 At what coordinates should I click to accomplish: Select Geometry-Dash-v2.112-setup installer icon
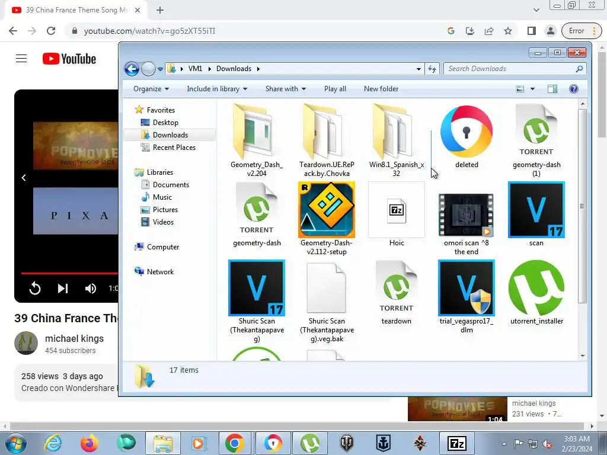[327, 210]
